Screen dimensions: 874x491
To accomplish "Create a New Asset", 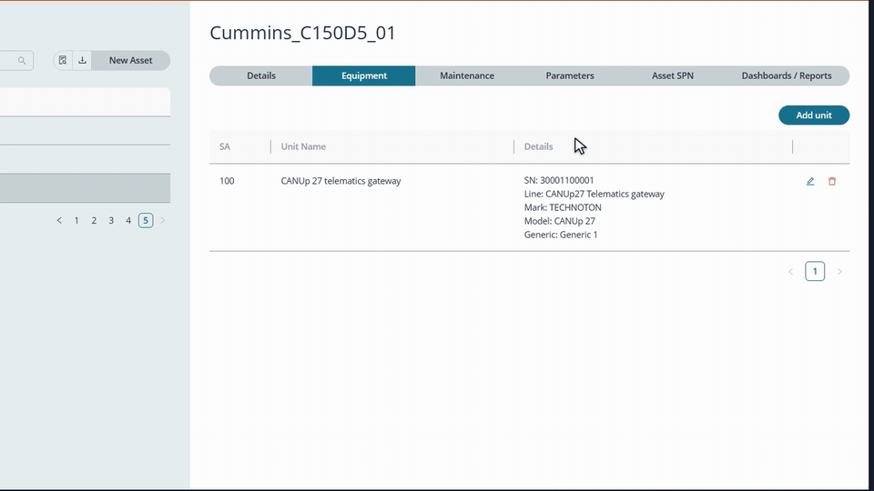I will pyautogui.click(x=130, y=60).
